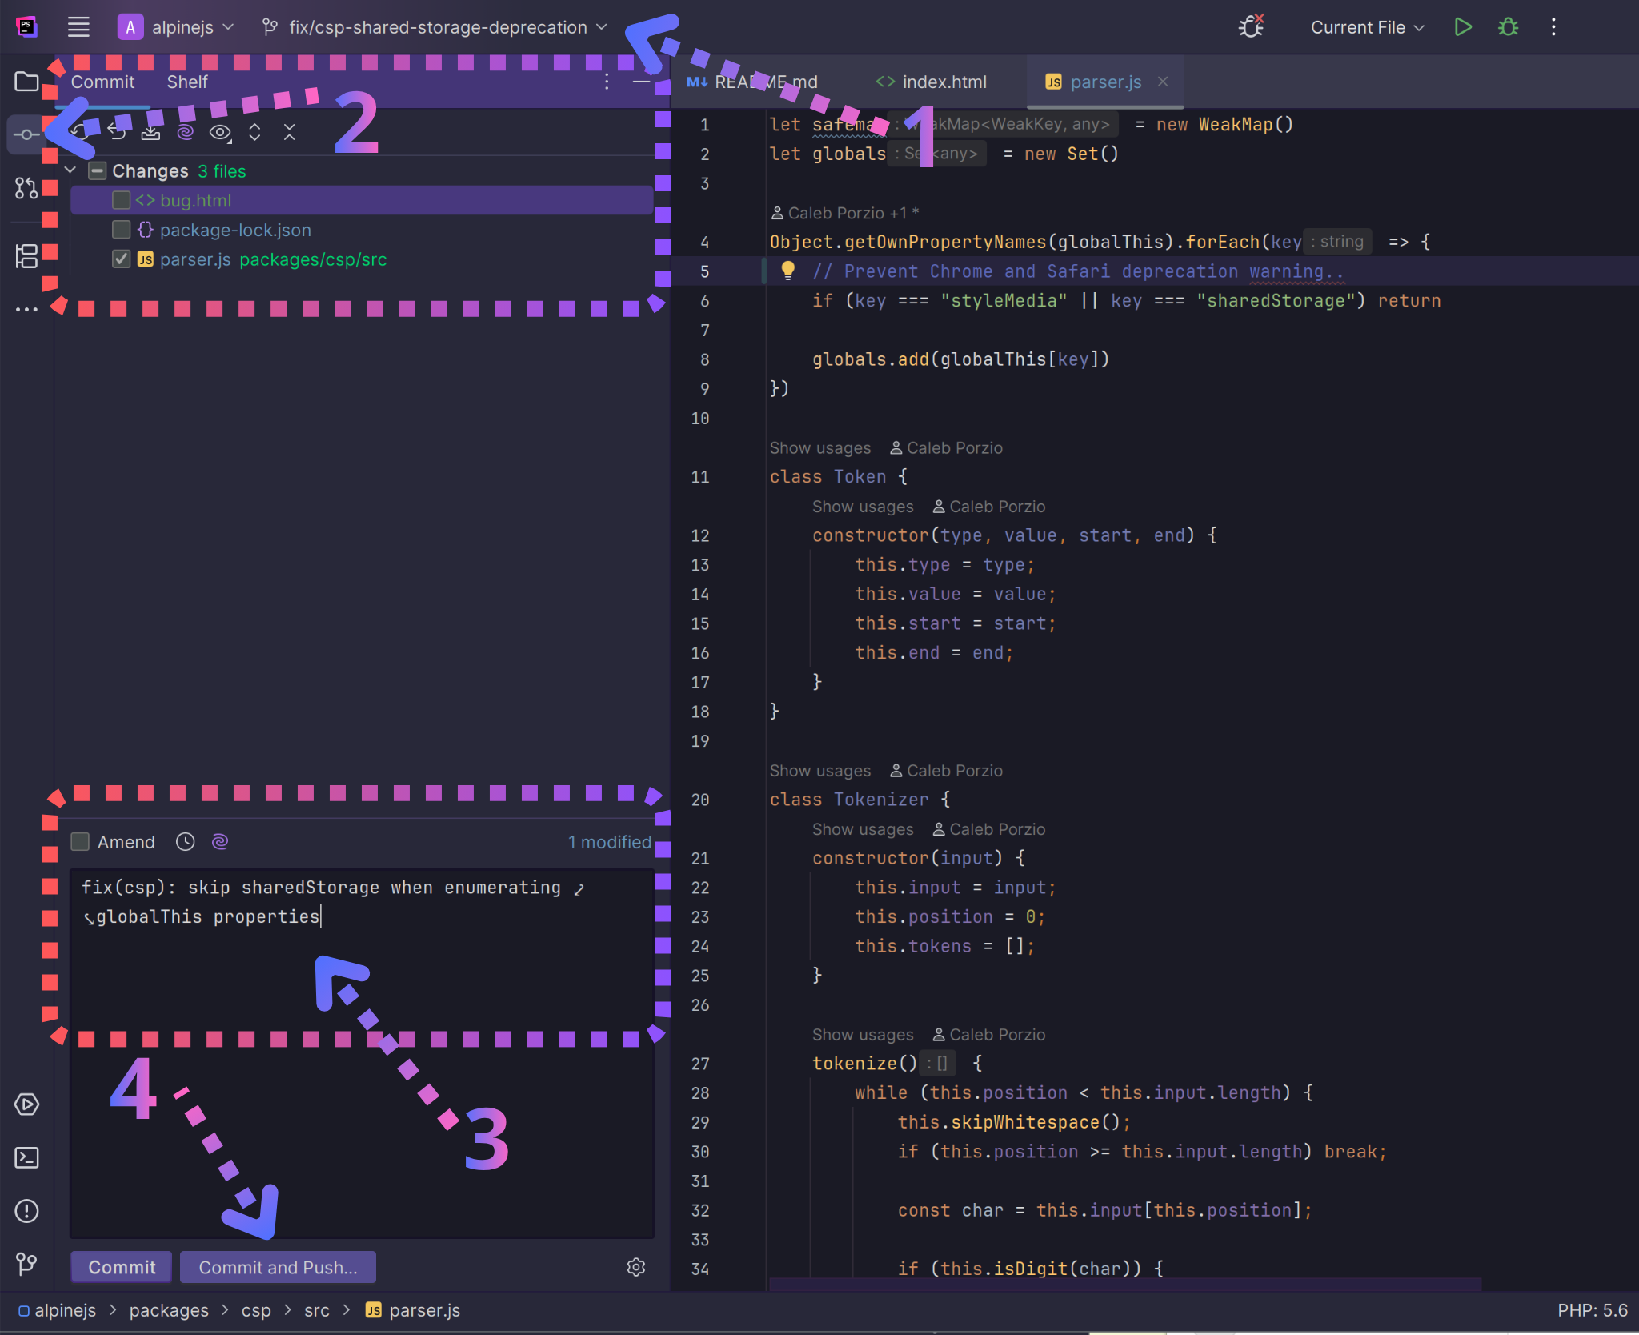Screen dimensions: 1639x1335
Task: Open the Structure tool window
Action: pyautogui.click(x=26, y=256)
